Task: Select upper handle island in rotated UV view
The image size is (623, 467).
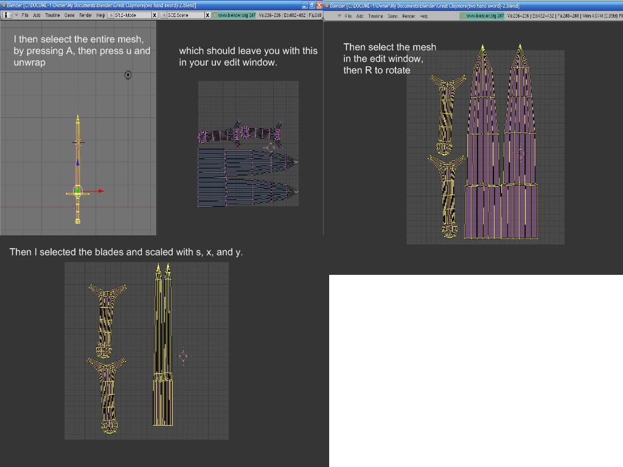Action: click(447, 114)
